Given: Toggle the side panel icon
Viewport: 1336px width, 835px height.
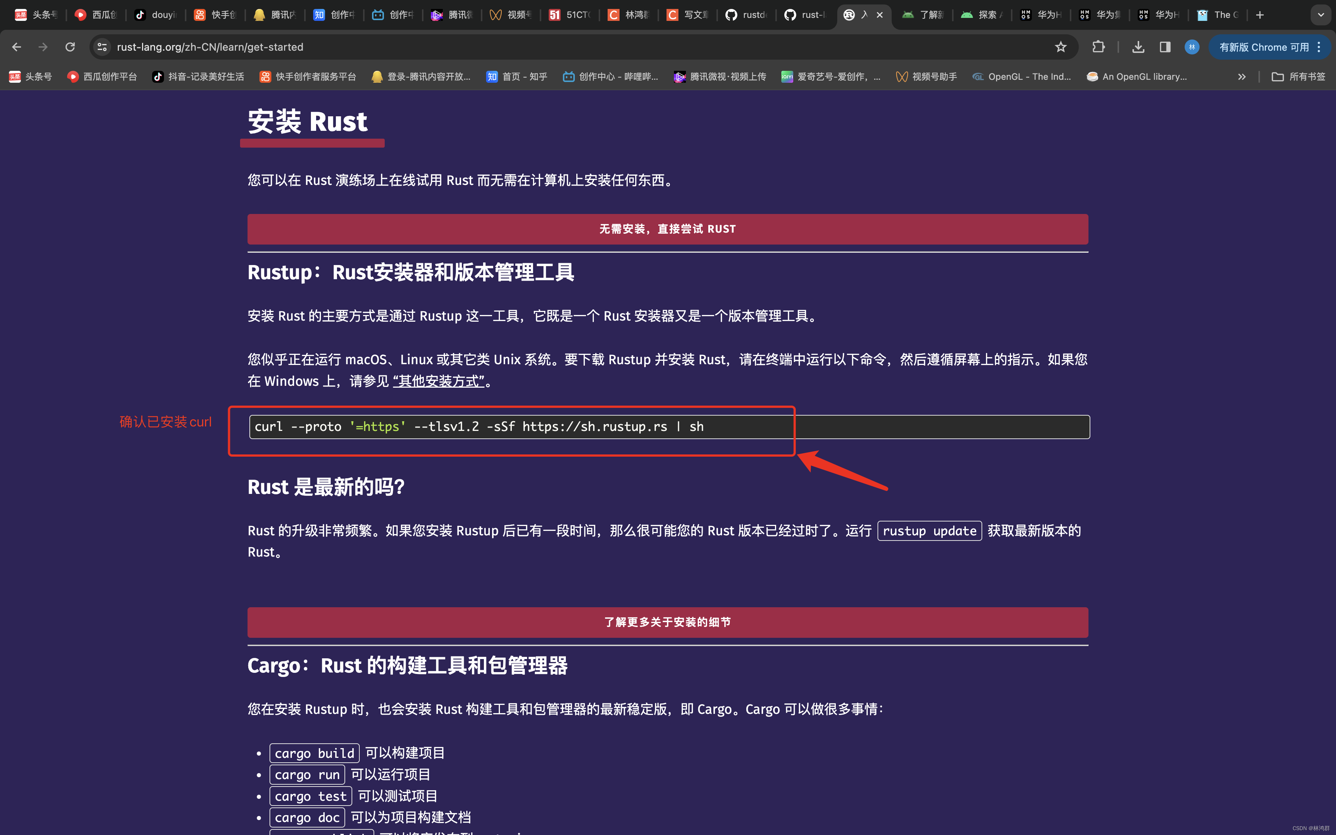Looking at the screenshot, I should tap(1165, 47).
